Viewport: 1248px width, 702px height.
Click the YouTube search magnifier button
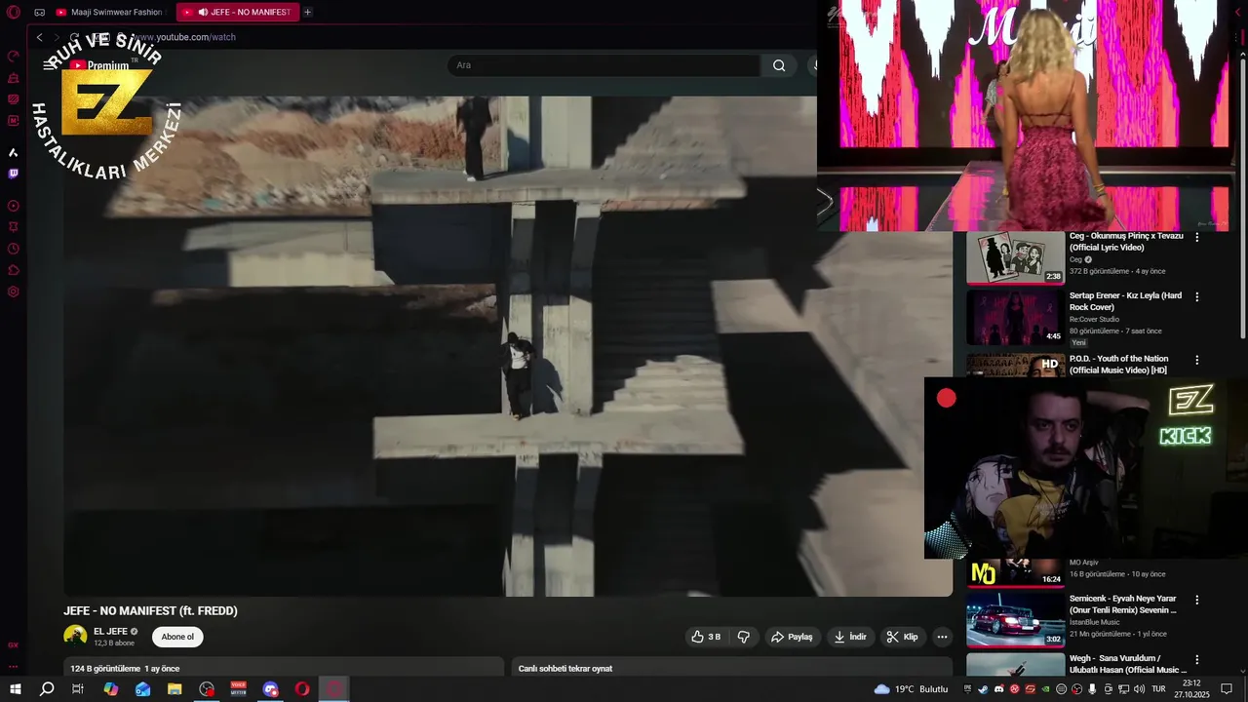(x=779, y=65)
